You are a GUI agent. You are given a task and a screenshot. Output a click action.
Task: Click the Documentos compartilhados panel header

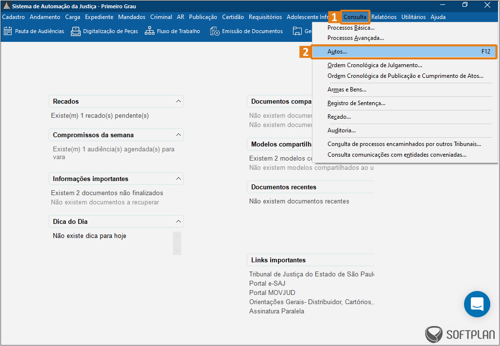tap(280, 101)
